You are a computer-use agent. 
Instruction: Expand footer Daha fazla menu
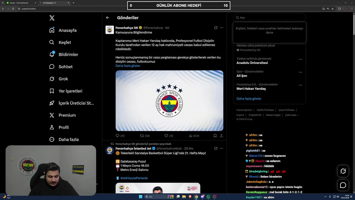pyautogui.click(x=292, y=115)
